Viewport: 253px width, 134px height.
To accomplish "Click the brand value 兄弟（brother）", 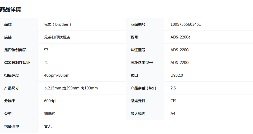I will click(x=58, y=24).
